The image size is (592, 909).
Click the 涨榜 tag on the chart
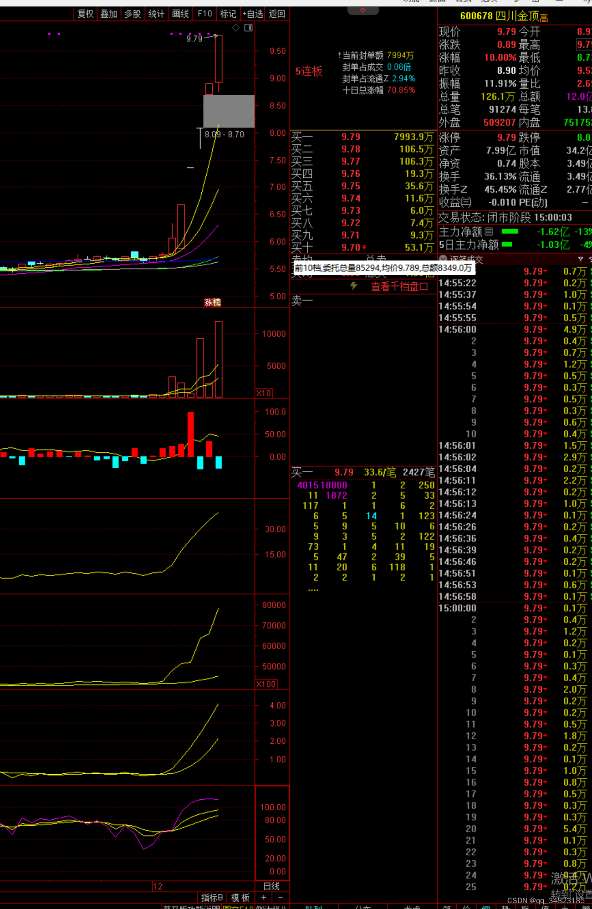point(212,302)
